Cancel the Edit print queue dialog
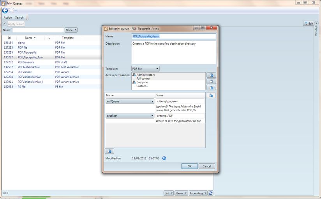 click(x=207, y=166)
